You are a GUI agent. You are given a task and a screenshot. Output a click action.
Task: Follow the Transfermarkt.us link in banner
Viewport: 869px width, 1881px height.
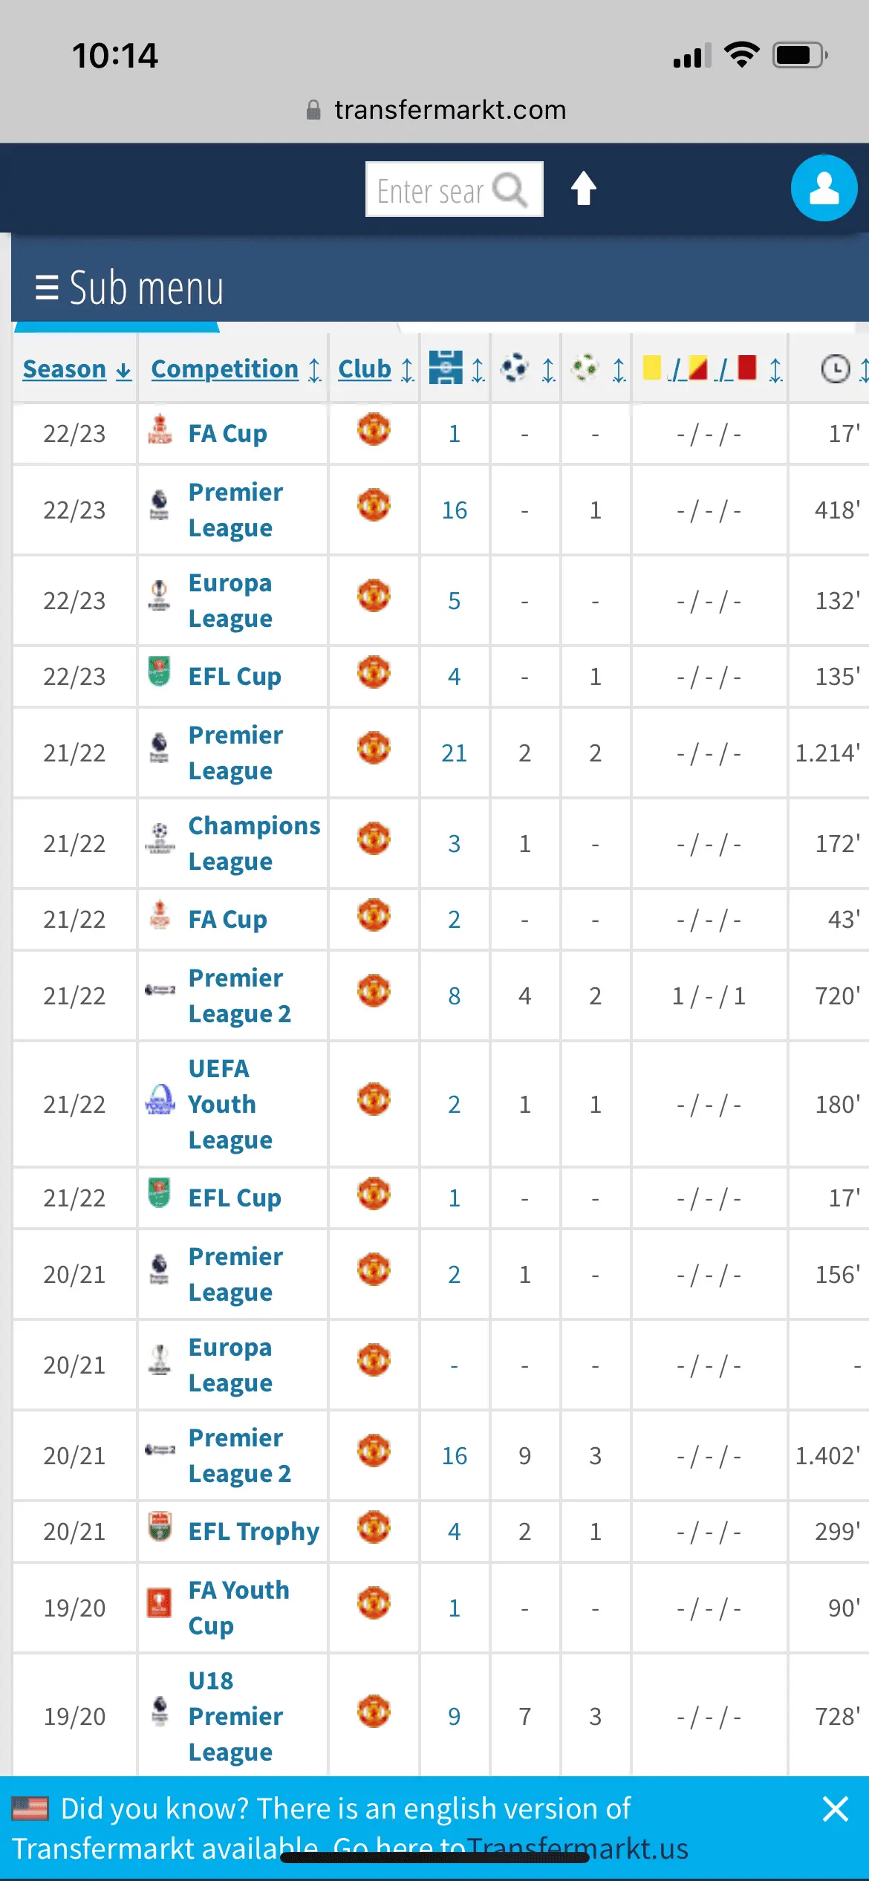[x=578, y=1848]
